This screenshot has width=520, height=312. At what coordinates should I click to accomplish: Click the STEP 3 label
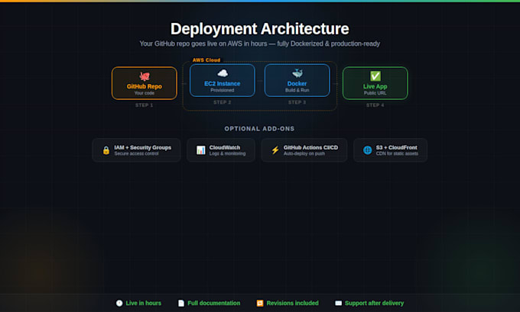click(x=297, y=102)
